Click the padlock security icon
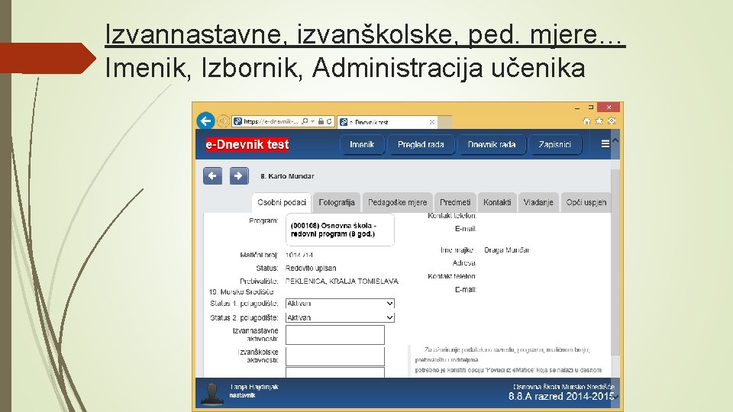Screen dimensions: 733x412 (321, 121)
